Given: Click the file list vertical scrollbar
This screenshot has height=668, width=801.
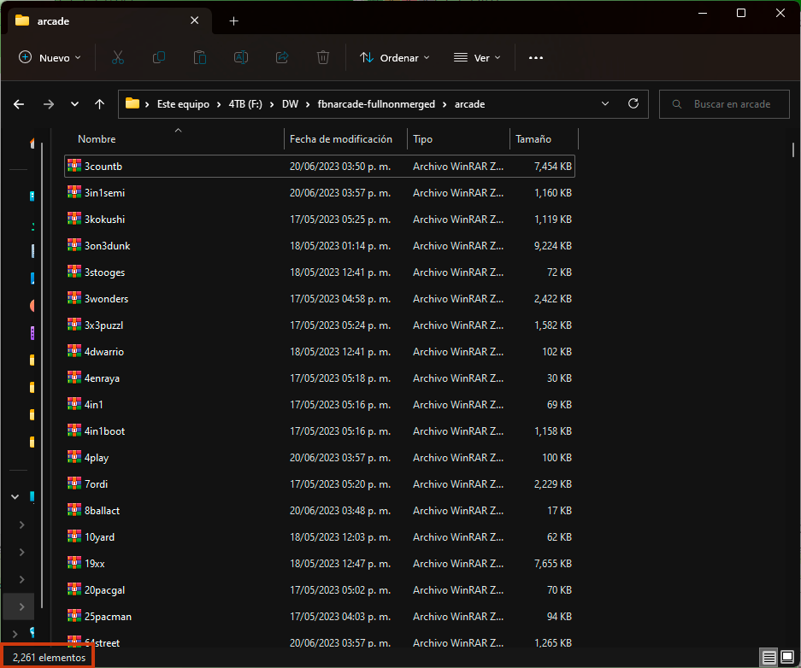Looking at the screenshot, I should (x=792, y=150).
